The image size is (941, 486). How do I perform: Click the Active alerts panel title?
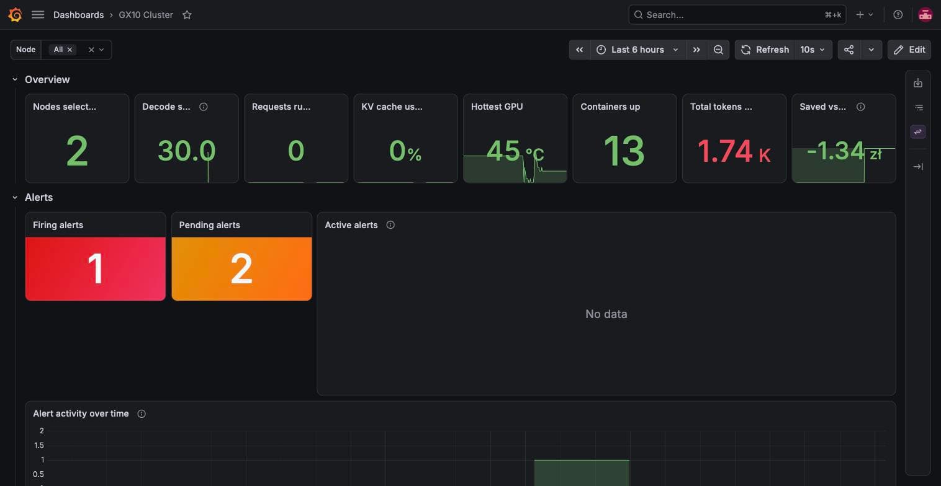(x=351, y=225)
